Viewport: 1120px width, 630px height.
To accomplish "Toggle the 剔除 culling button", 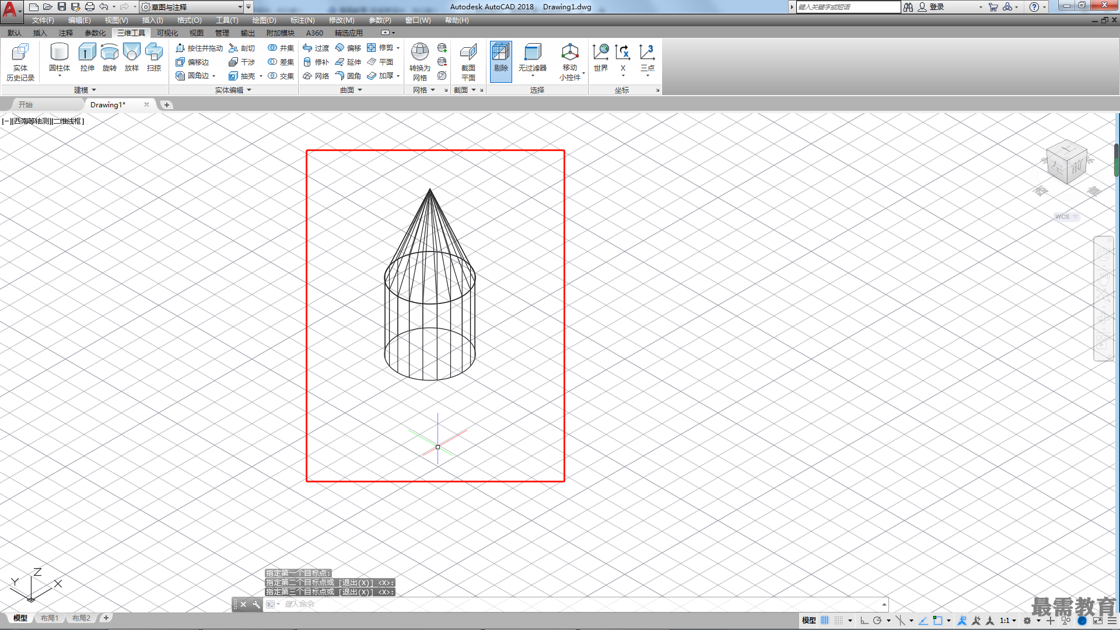I will (501, 61).
